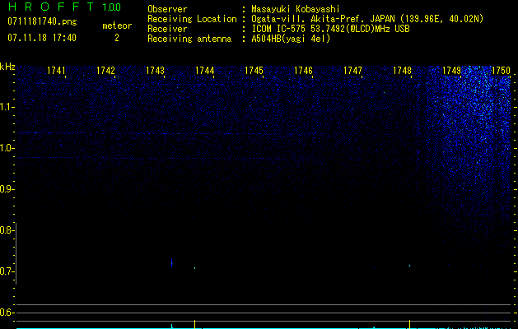Click the 1745 time axis label
518x329 pixels.
click(254, 71)
